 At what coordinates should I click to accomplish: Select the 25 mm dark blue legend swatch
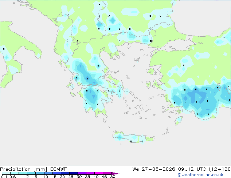pos(74,173)
